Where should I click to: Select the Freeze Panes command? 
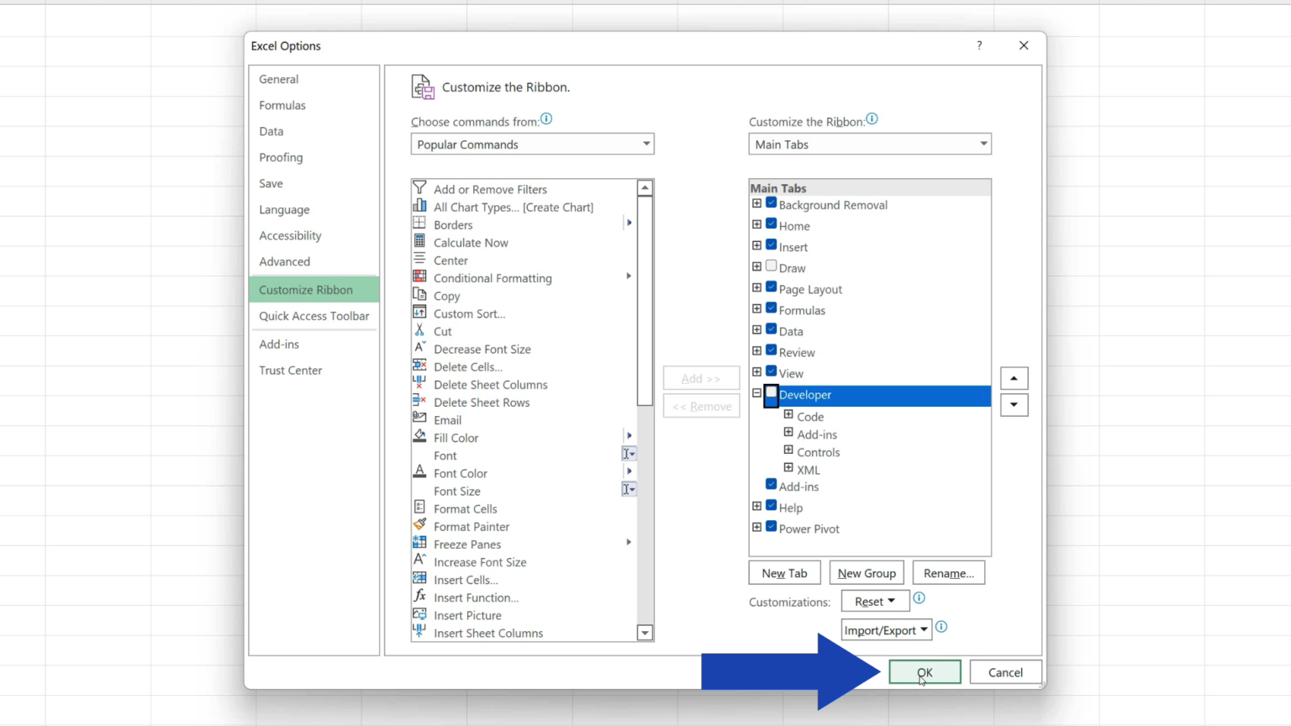(467, 544)
